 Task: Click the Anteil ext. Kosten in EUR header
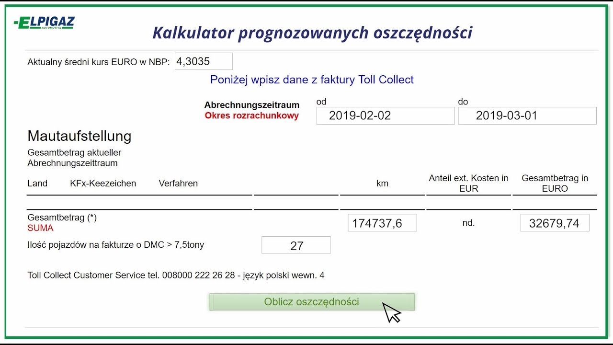click(x=468, y=184)
